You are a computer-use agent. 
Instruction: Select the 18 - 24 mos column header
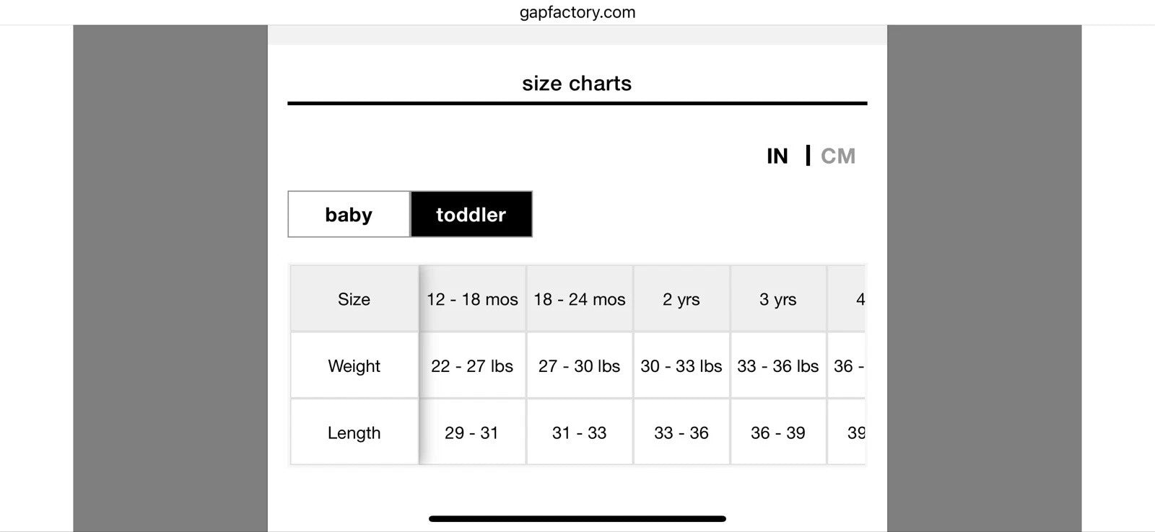pos(579,299)
